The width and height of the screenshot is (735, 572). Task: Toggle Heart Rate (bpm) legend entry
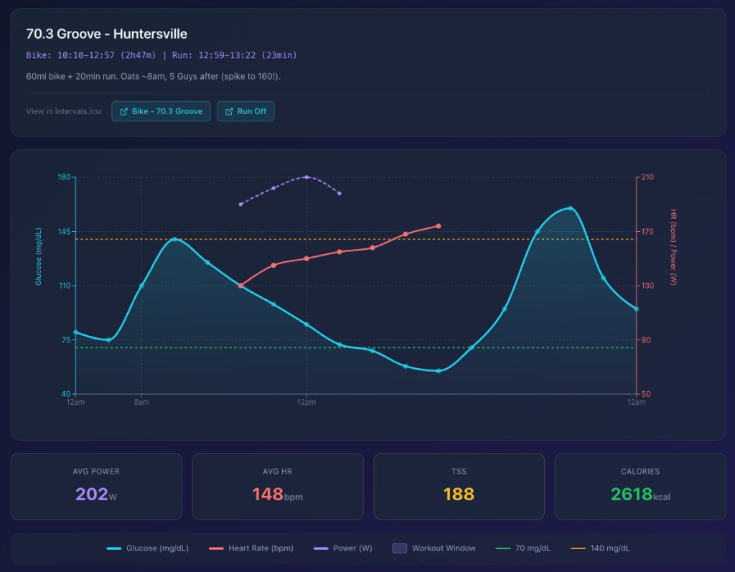coord(251,548)
